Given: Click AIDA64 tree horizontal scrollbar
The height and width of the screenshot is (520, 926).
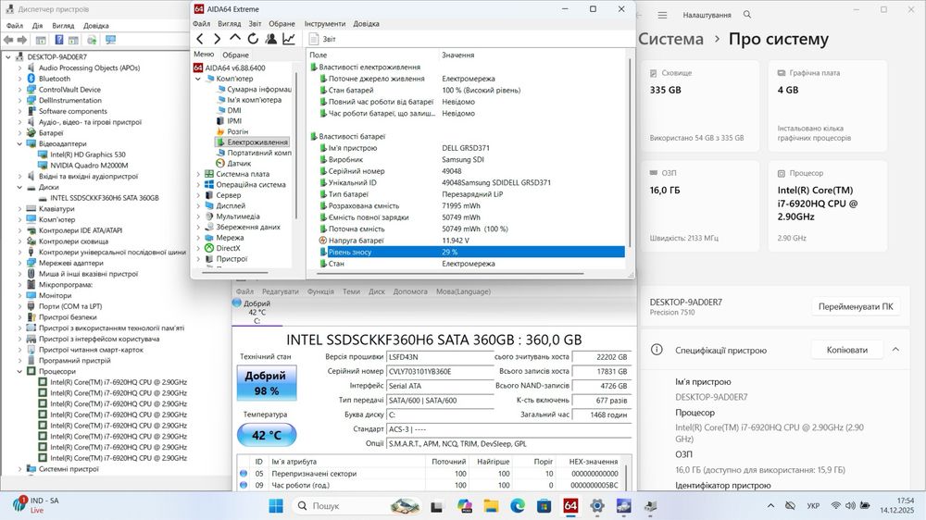Looking at the screenshot, I should [235, 273].
